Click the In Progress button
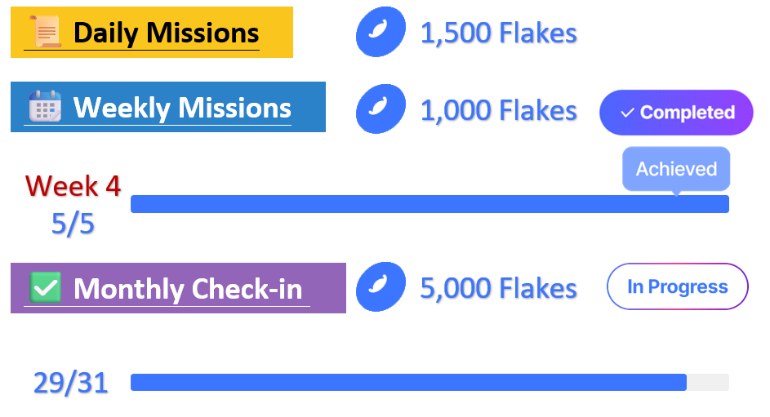The width and height of the screenshot is (770, 417). (x=678, y=286)
